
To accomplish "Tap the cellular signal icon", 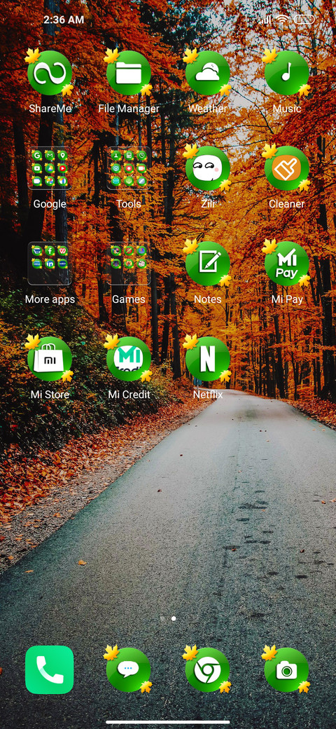I will [x=266, y=20].
